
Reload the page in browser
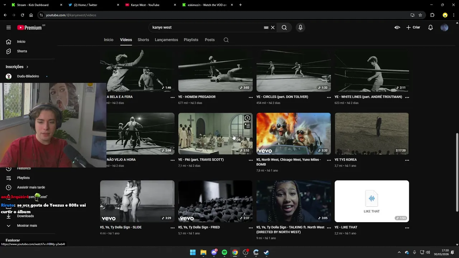[22, 15]
